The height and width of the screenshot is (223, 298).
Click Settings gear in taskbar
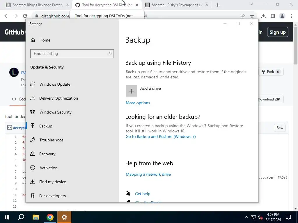point(64,217)
